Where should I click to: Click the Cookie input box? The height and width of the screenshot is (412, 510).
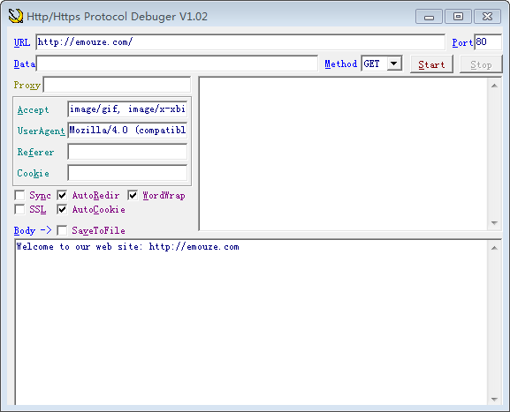[127, 173]
